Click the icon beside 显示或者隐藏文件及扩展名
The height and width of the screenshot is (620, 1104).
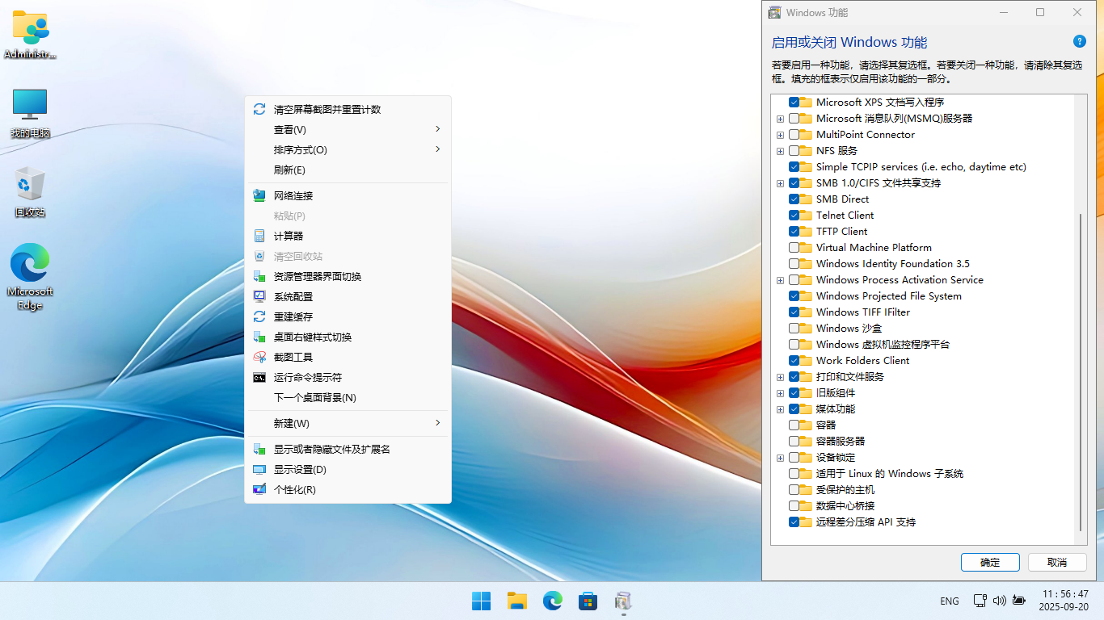coord(259,449)
